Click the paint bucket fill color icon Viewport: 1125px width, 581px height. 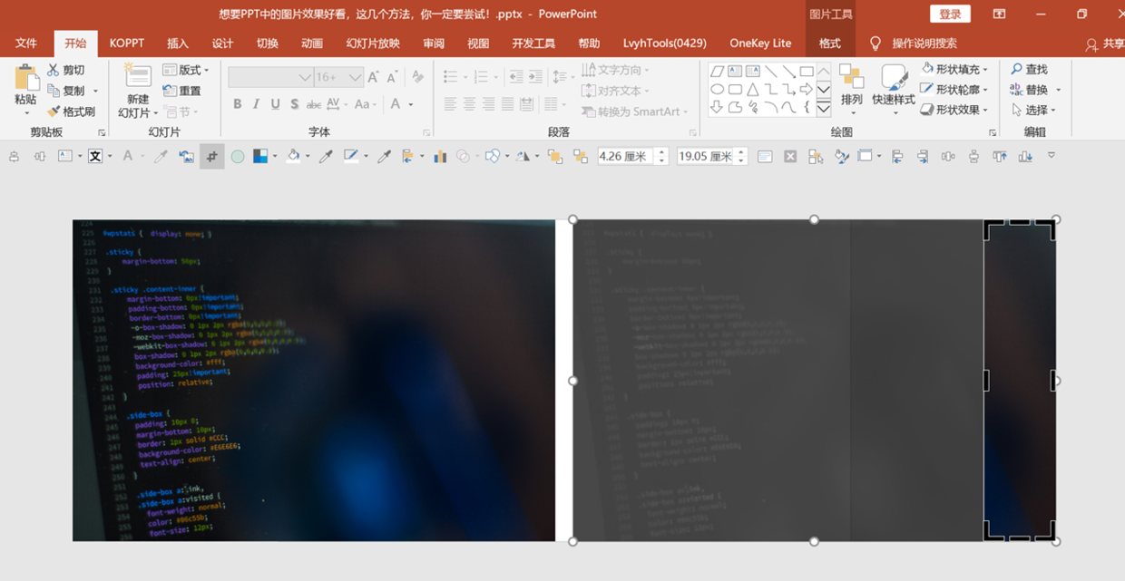pyautogui.click(x=292, y=157)
